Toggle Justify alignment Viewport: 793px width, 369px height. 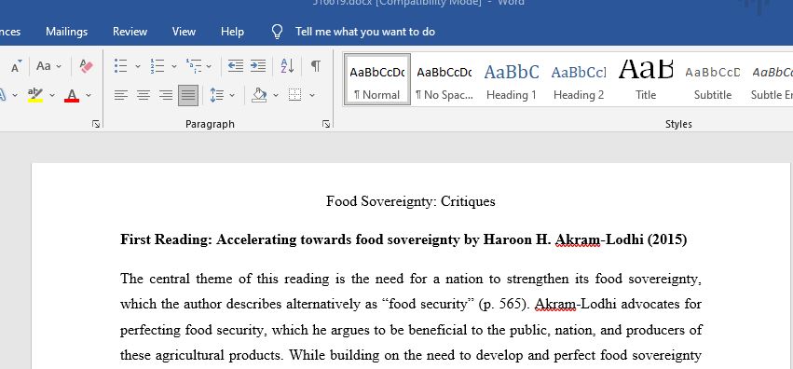click(x=188, y=95)
